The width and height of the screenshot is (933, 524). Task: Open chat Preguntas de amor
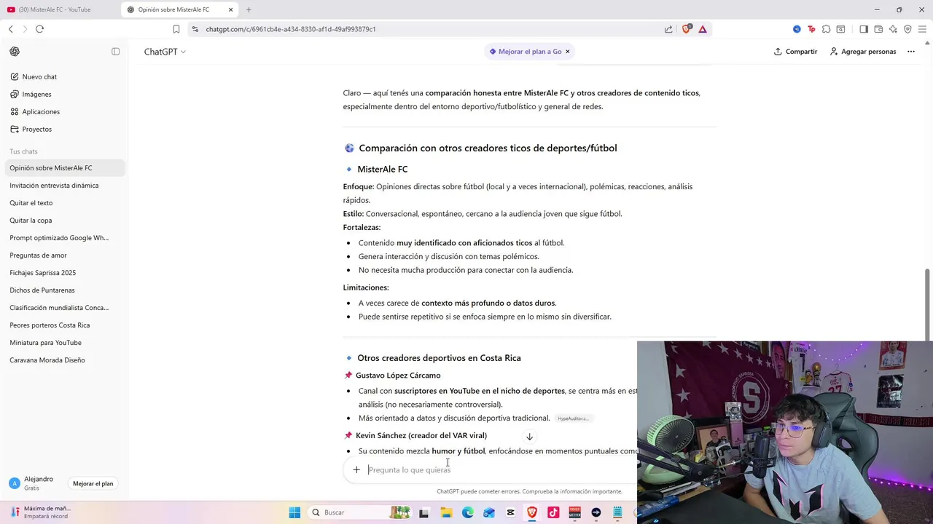[x=38, y=255]
